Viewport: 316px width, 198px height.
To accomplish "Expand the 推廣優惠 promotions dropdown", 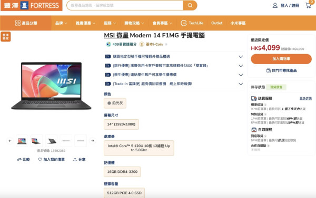I will coord(85,23).
